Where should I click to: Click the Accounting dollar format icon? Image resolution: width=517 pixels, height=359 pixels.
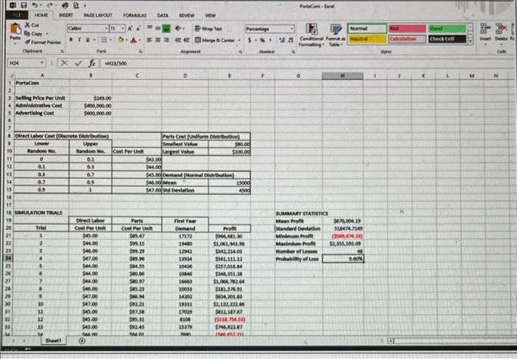(x=250, y=40)
